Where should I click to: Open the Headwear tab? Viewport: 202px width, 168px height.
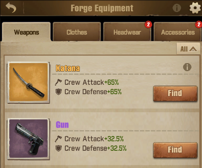coord(127,32)
